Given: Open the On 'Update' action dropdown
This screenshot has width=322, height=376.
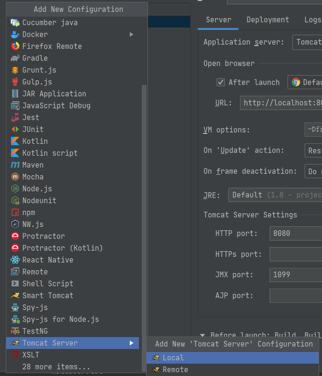Looking at the screenshot, I should click(x=313, y=150).
